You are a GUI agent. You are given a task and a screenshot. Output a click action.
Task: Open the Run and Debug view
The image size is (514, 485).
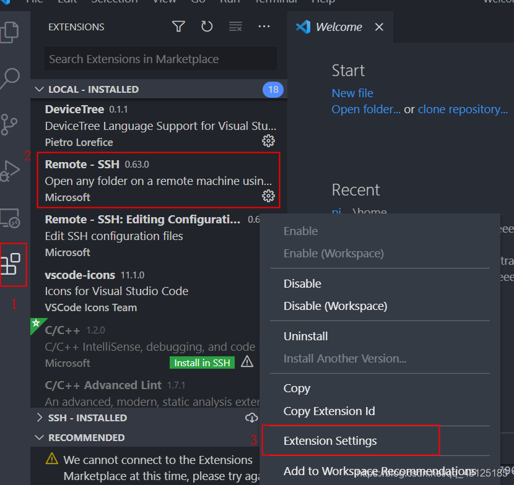(10, 171)
